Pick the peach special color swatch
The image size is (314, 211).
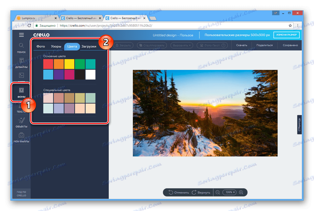pyautogui.click(x=80, y=108)
